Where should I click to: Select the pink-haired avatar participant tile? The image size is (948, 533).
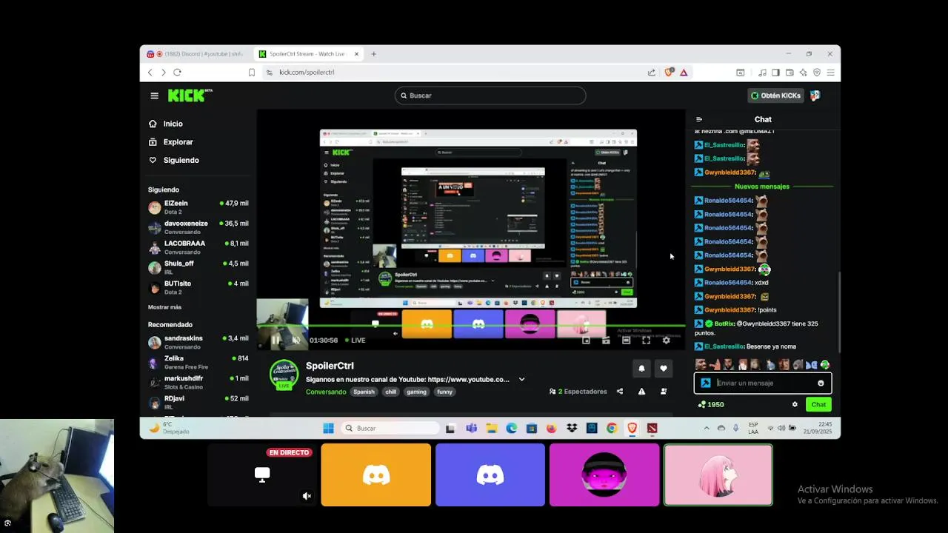[718, 475]
